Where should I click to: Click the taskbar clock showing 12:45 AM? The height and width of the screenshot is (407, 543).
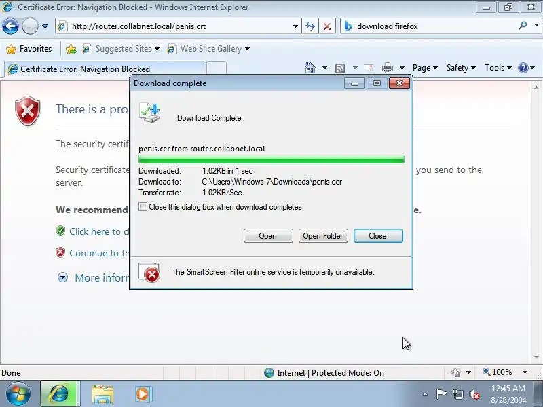click(x=508, y=394)
